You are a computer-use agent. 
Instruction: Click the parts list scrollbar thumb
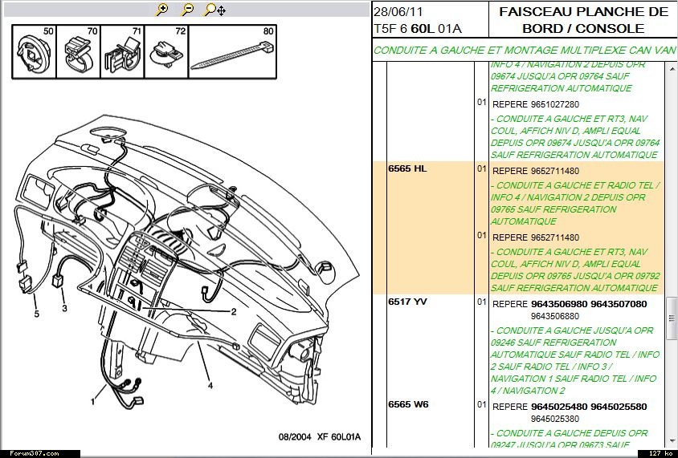671,310
